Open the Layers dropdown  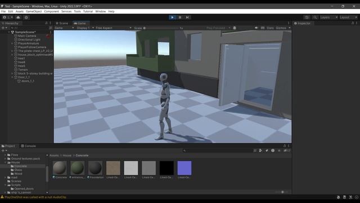pos(328,17)
